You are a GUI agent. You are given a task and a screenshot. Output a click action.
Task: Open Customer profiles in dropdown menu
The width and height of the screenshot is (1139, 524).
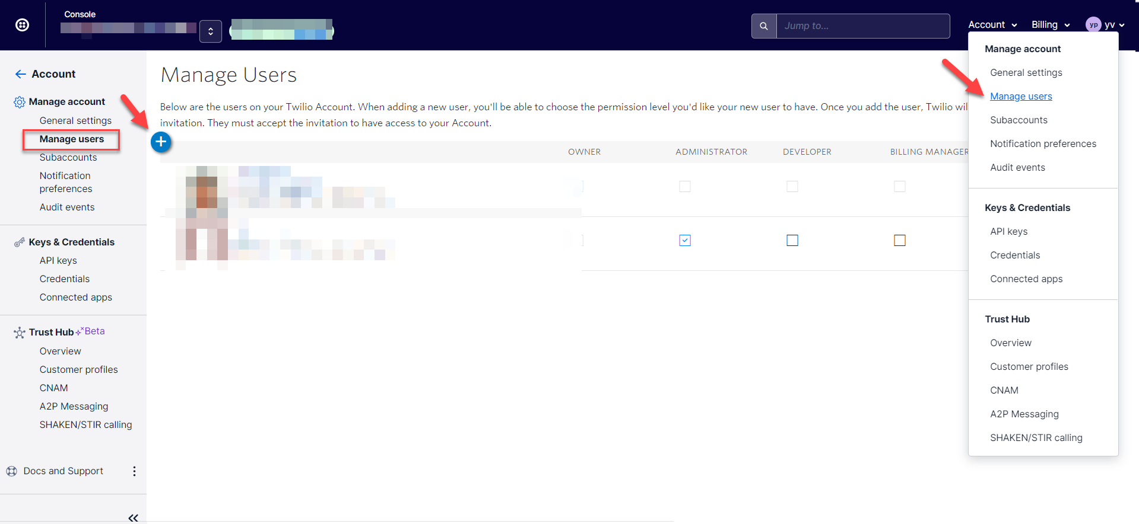(x=1029, y=367)
